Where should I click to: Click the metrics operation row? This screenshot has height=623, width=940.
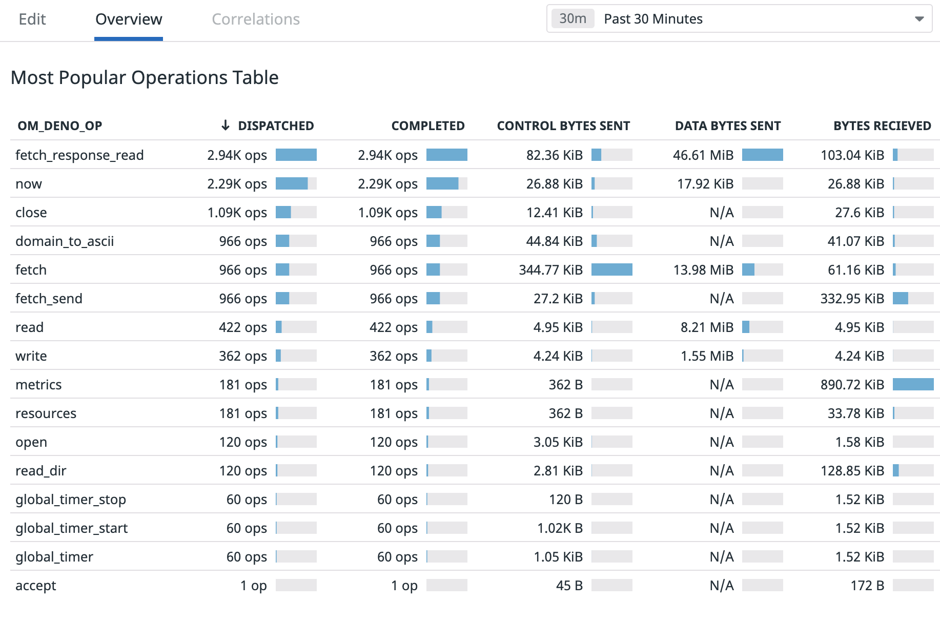(39, 384)
